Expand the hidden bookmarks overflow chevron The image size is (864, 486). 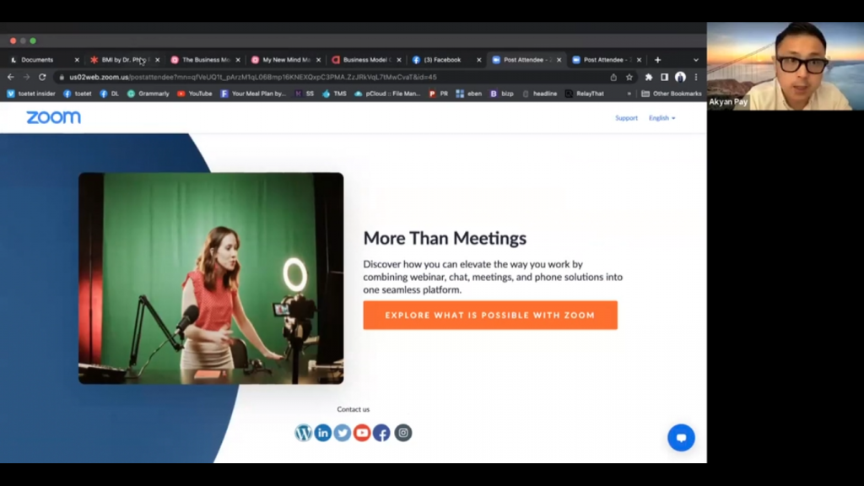tap(629, 94)
